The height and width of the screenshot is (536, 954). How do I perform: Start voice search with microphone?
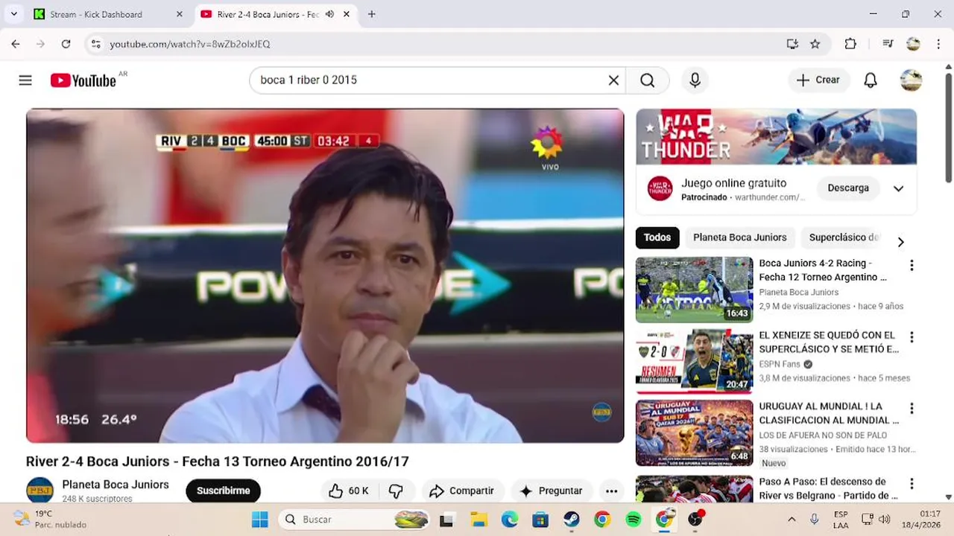695,80
